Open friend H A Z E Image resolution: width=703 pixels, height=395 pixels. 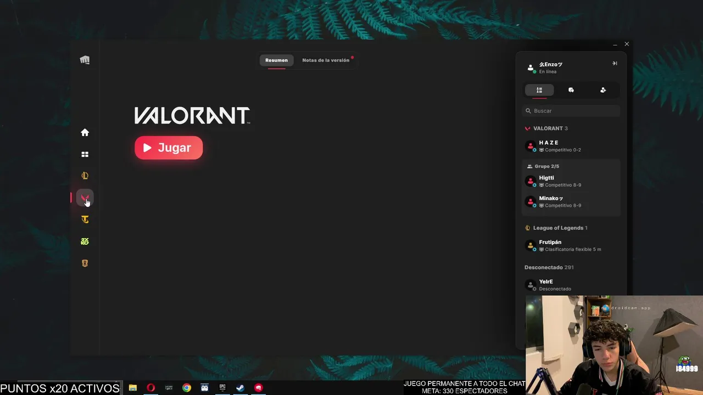[x=571, y=146]
